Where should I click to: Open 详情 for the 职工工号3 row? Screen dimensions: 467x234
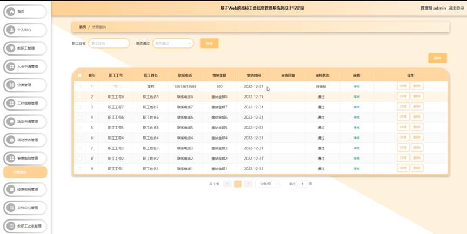coord(403,148)
